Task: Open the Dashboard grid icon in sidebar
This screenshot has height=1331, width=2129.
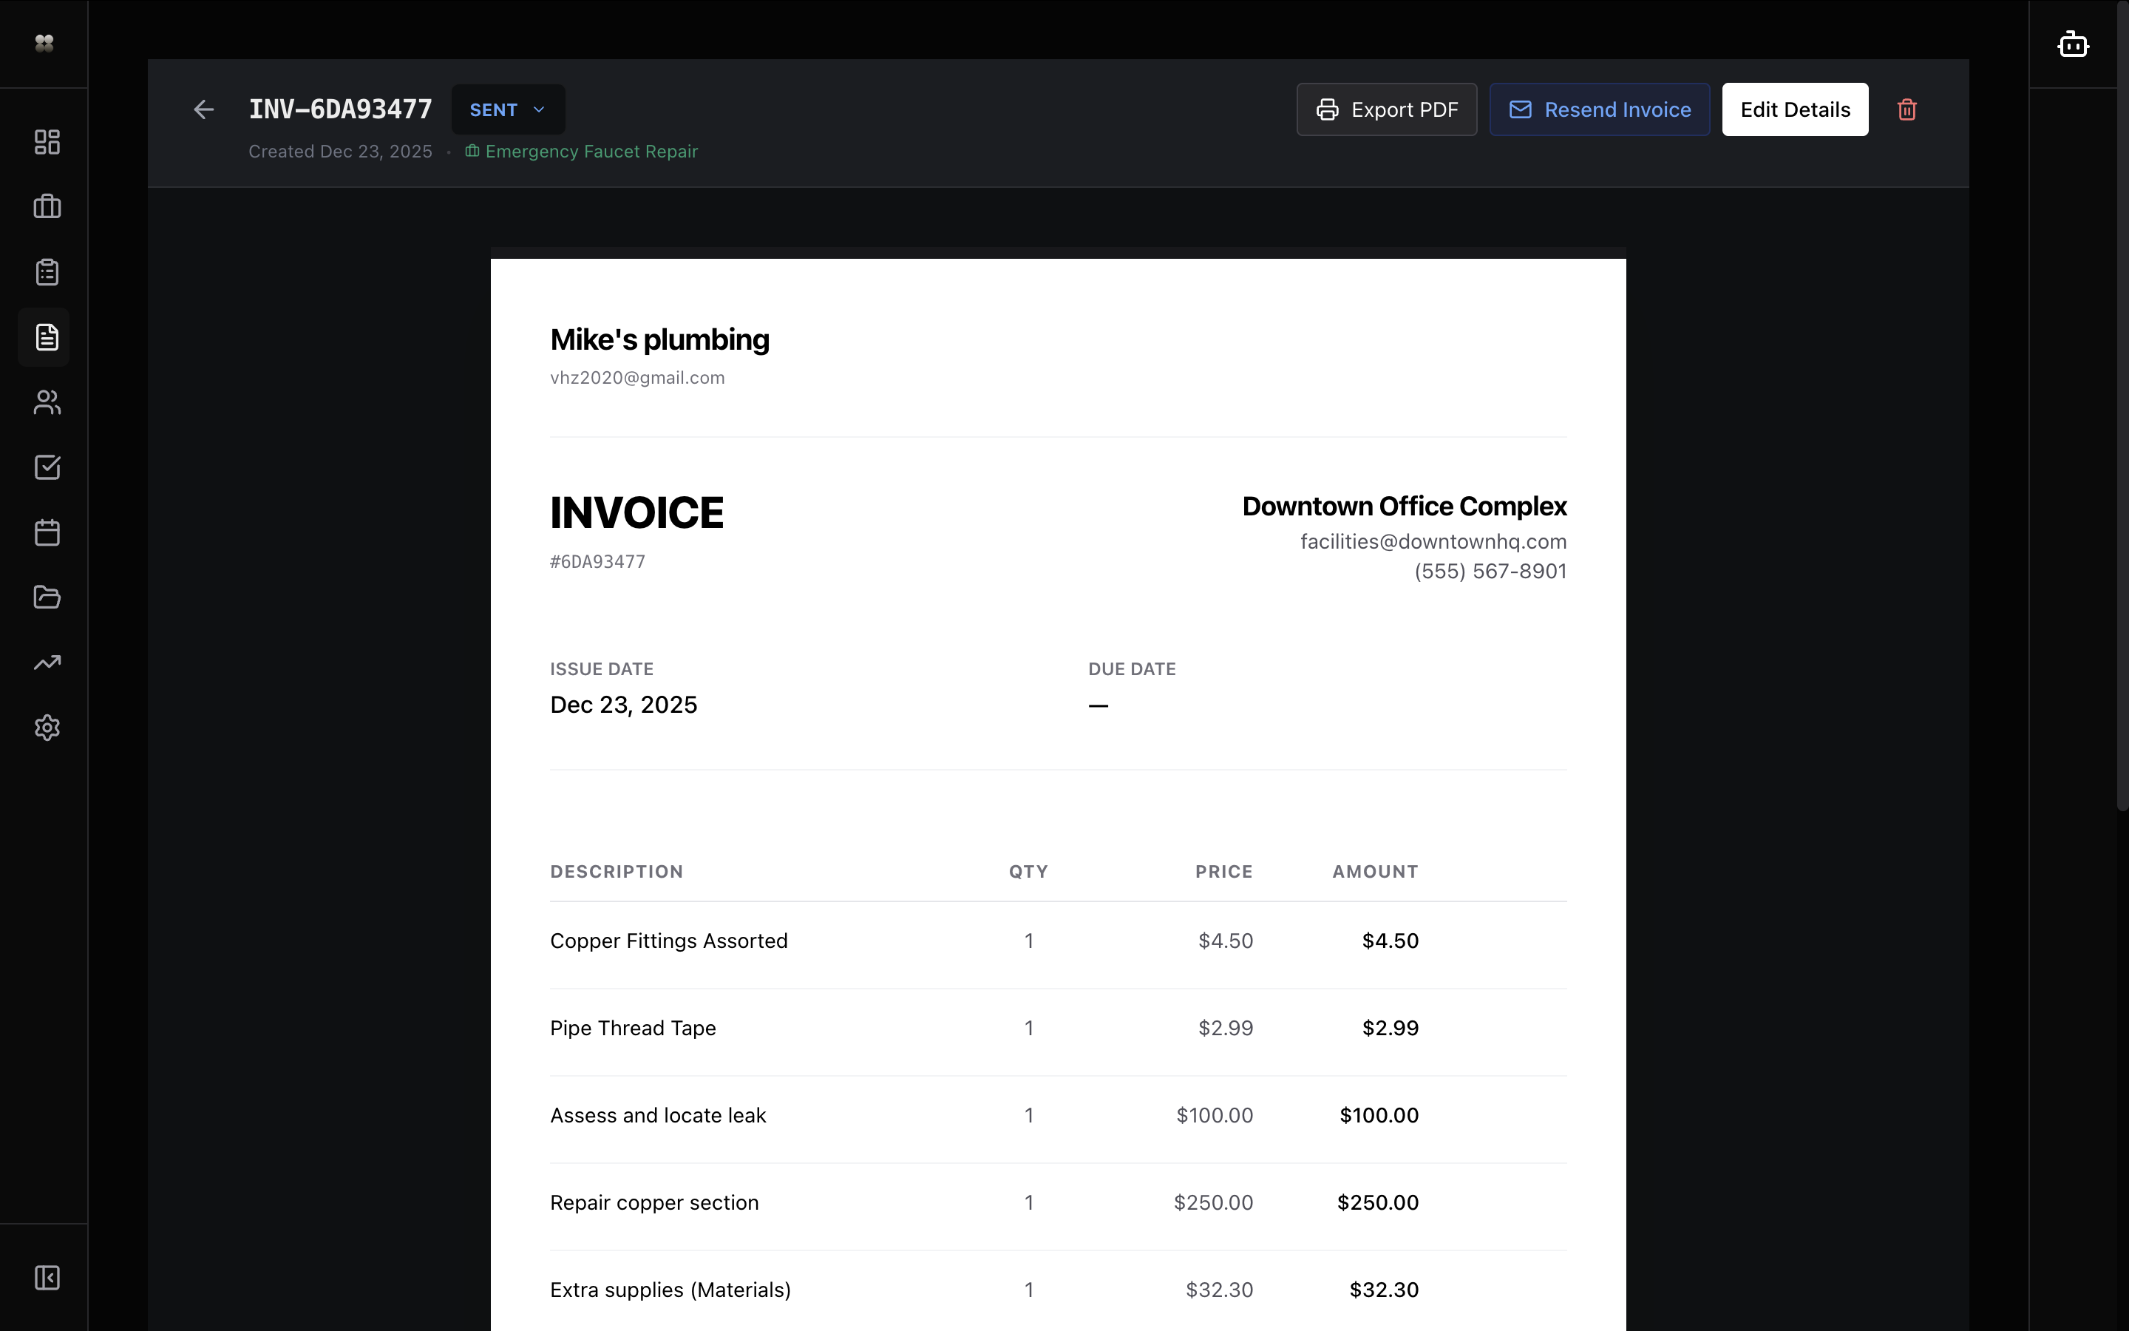Action: [46, 142]
